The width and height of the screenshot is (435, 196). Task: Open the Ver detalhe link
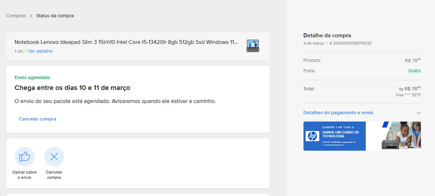click(40, 51)
